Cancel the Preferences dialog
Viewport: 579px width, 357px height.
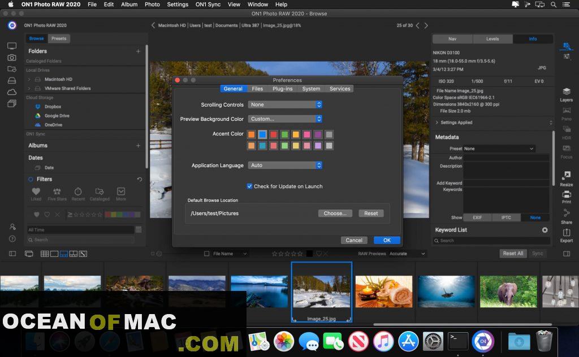pos(354,240)
